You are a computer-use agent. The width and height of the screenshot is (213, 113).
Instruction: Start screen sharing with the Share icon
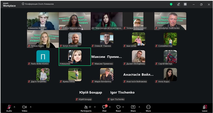pos(133,107)
